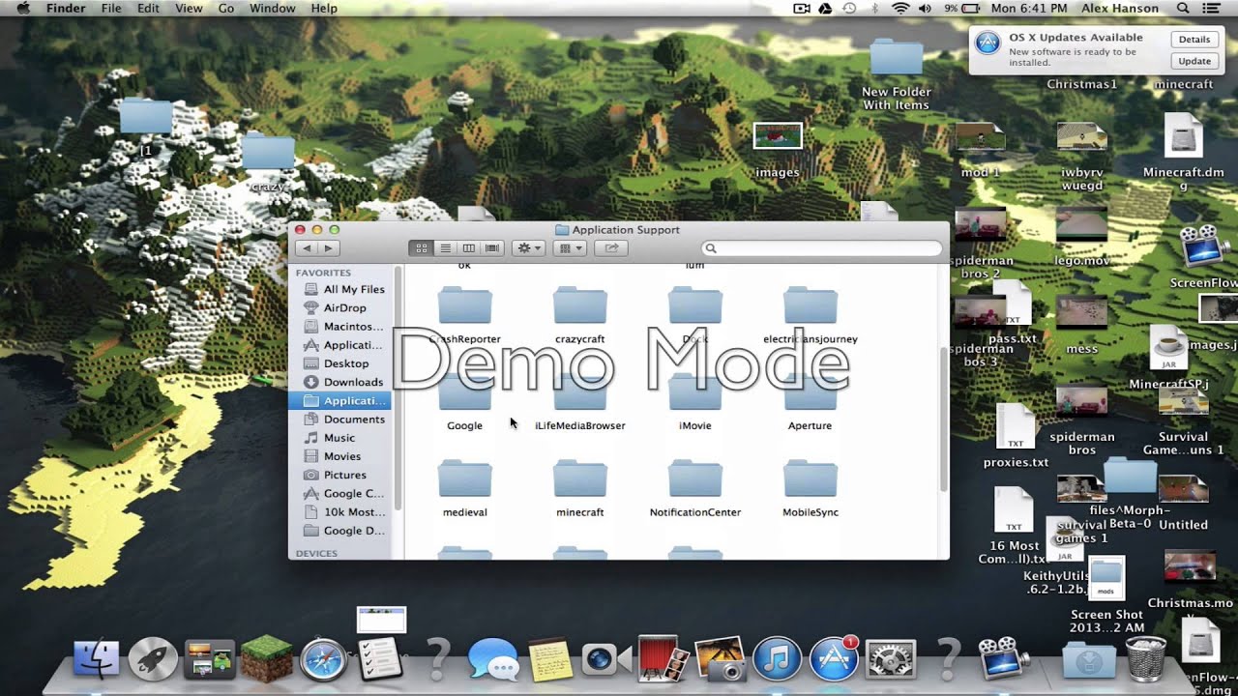Open the View menu
This screenshot has width=1238, height=696.
[189, 9]
